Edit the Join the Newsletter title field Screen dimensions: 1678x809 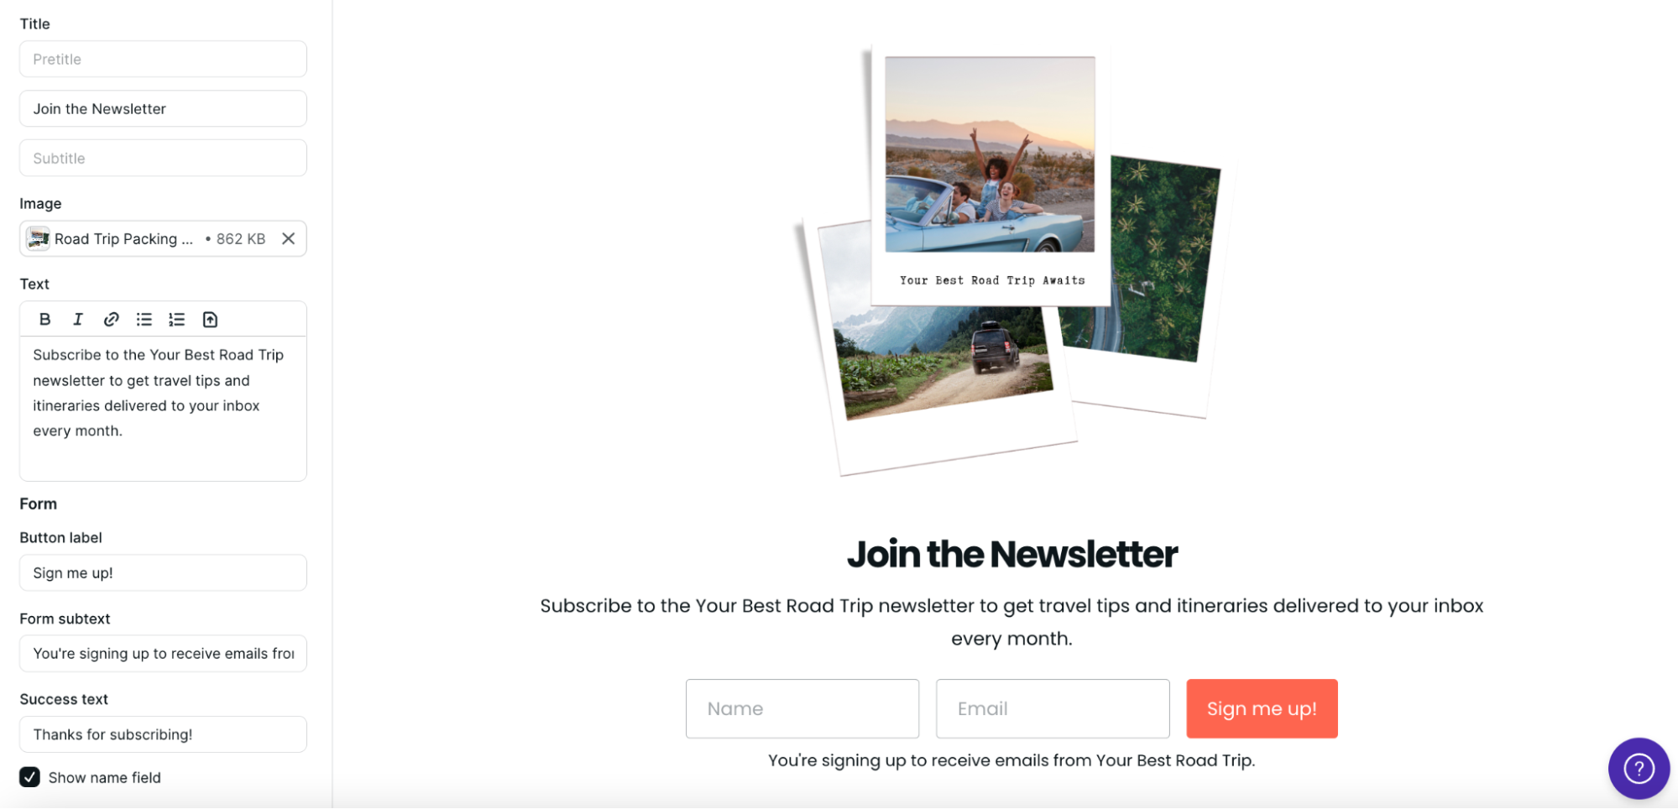tap(163, 109)
